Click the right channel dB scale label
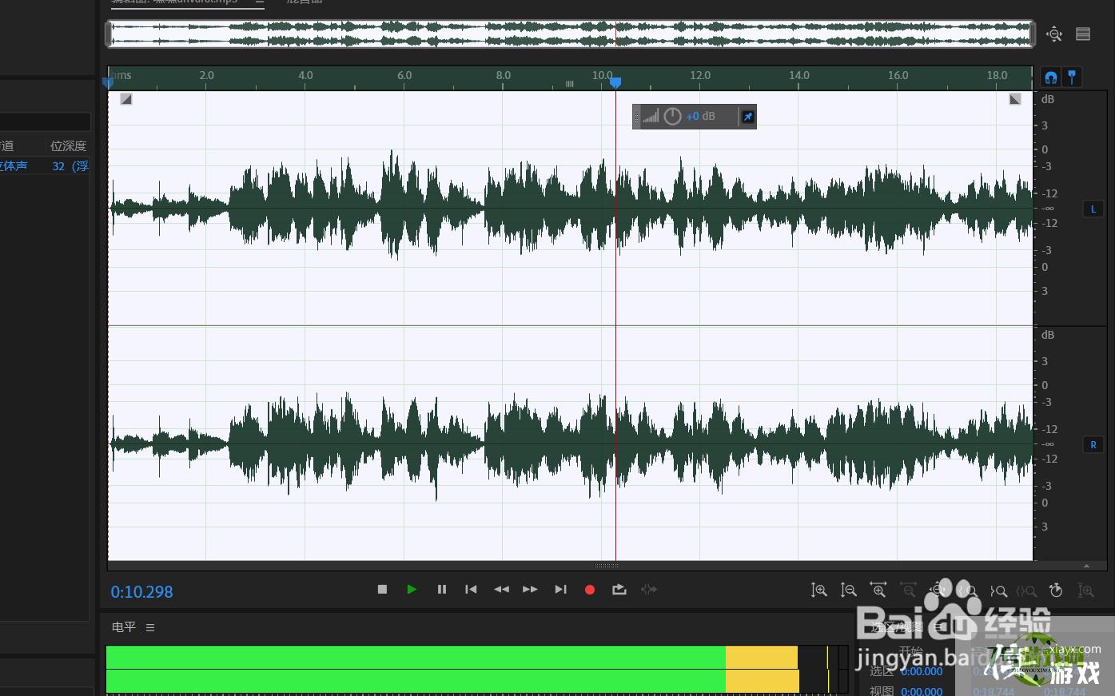The height and width of the screenshot is (696, 1115). click(x=1048, y=335)
